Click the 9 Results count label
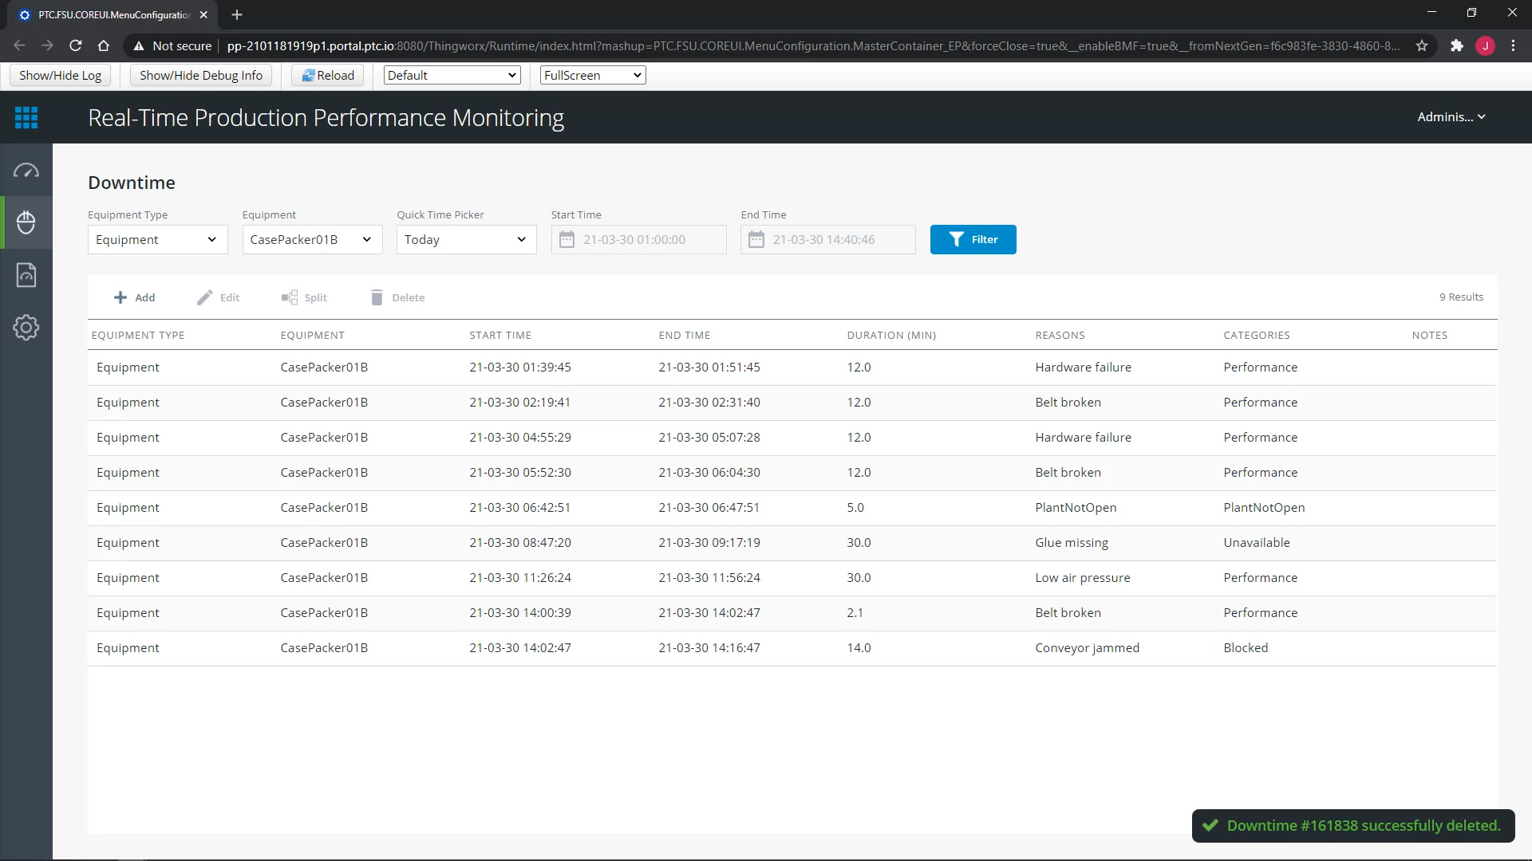 pyautogui.click(x=1461, y=297)
